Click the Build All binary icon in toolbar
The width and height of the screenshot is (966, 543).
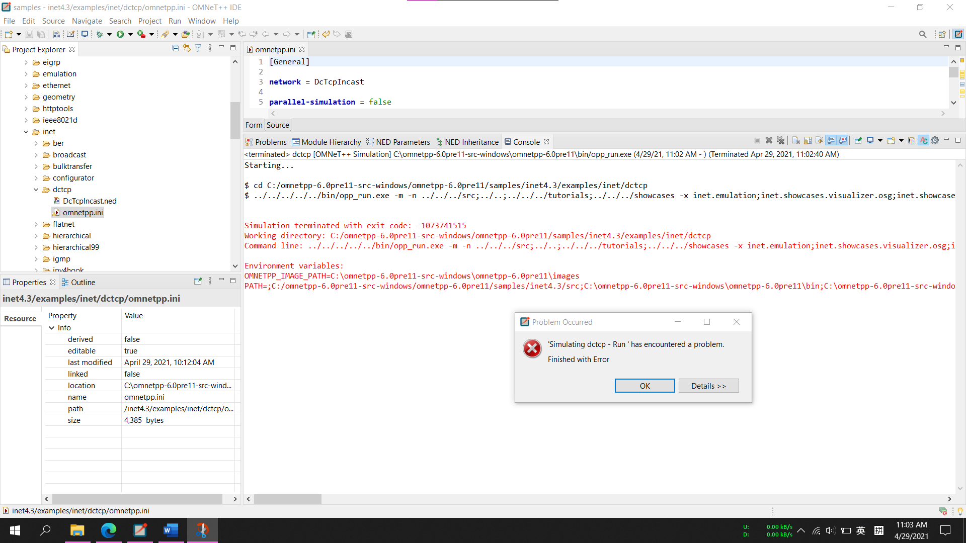56,34
